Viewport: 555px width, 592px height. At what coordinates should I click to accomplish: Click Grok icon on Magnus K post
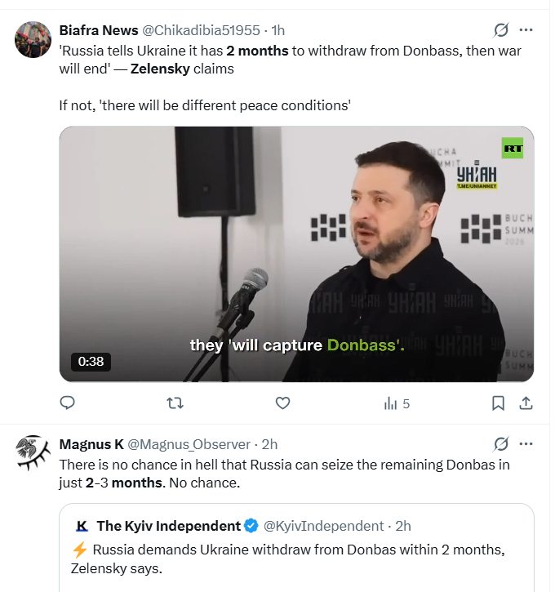[x=501, y=444]
